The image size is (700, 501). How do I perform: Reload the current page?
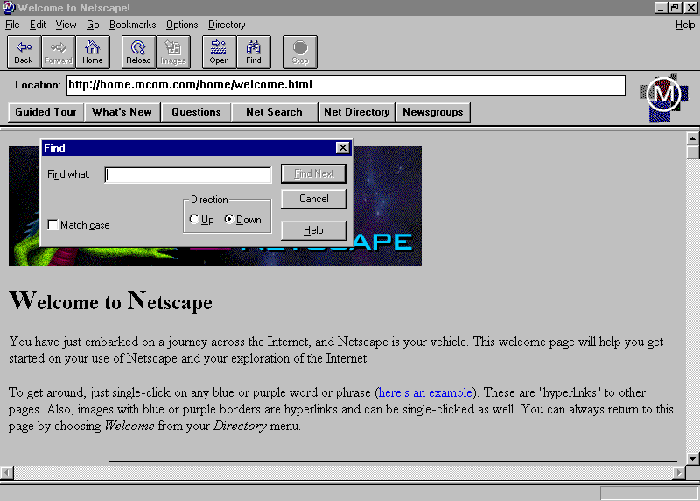139,52
